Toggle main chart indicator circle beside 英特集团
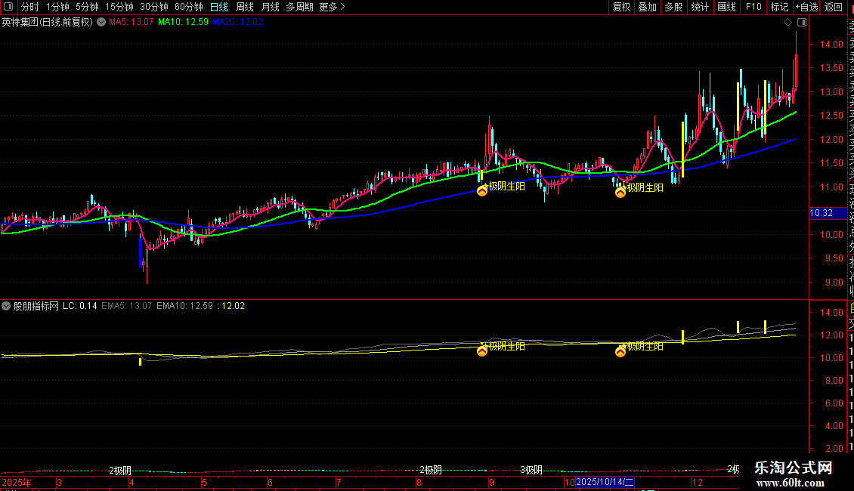 tap(101, 22)
